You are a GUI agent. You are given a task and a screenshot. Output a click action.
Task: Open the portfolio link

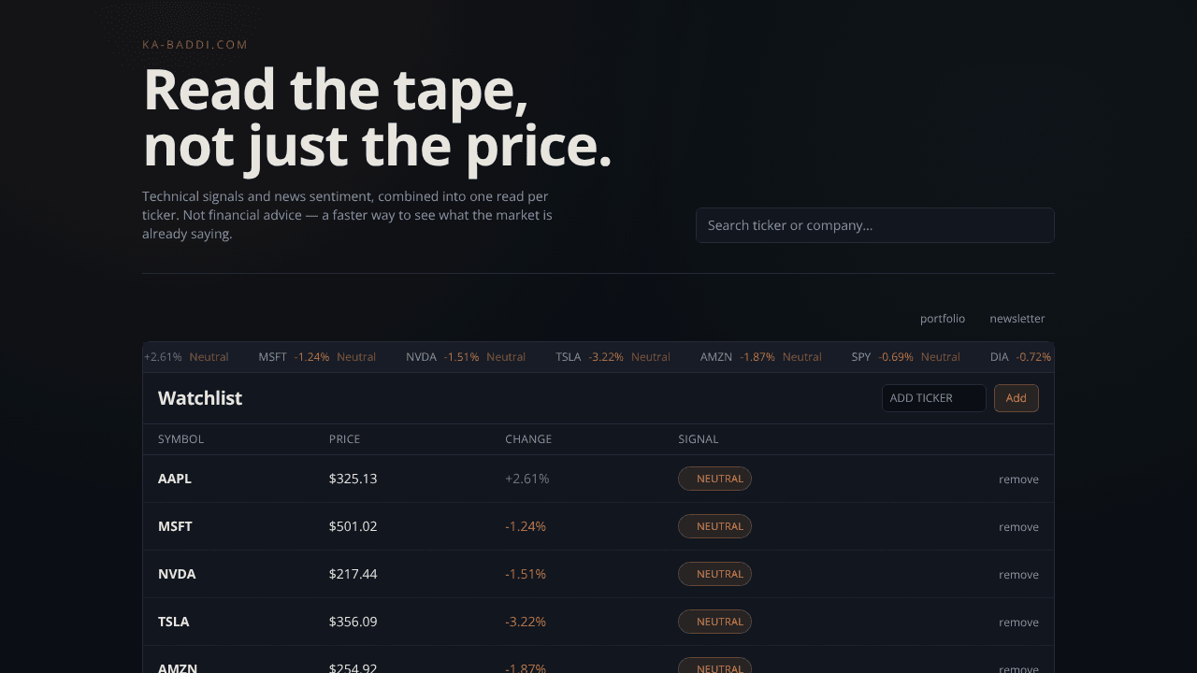tap(942, 319)
